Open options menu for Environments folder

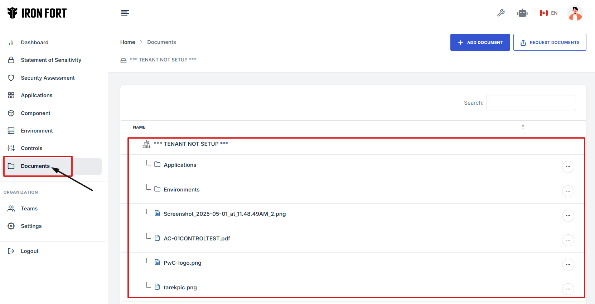(x=568, y=191)
